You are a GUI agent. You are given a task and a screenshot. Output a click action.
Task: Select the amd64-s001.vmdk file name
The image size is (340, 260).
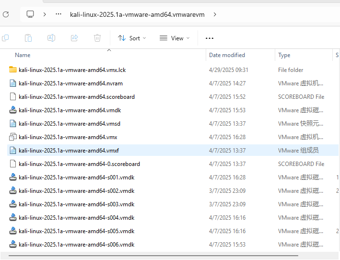pos(77,177)
